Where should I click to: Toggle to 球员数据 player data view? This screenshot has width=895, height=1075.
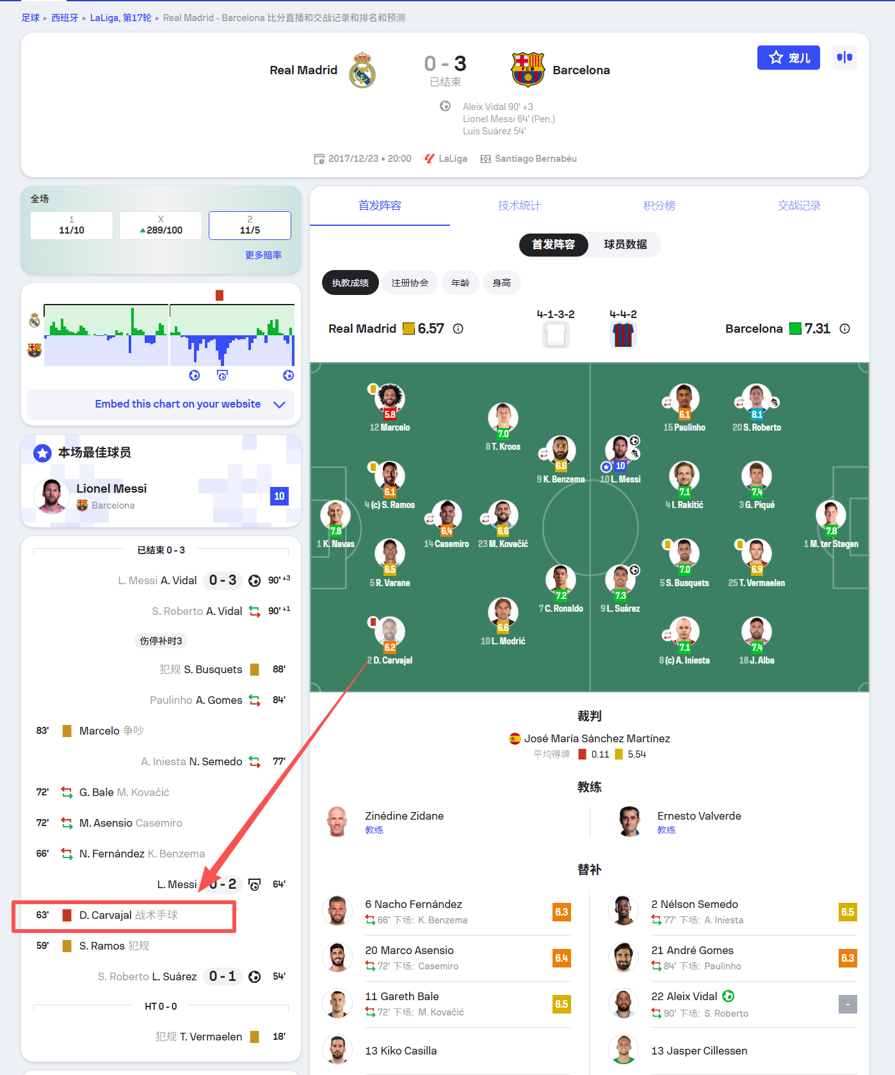625,244
